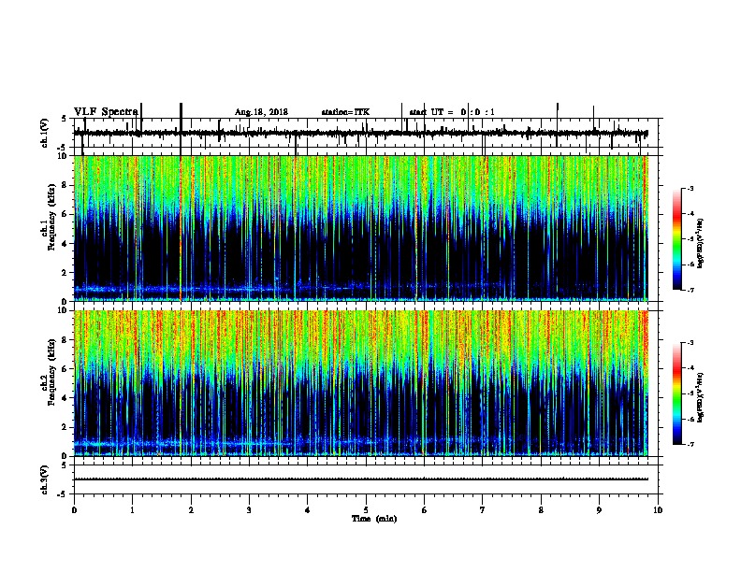741x572 pixels.
Task: Click the ch.2 spectrogram color scale bar
Action: point(677,393)
